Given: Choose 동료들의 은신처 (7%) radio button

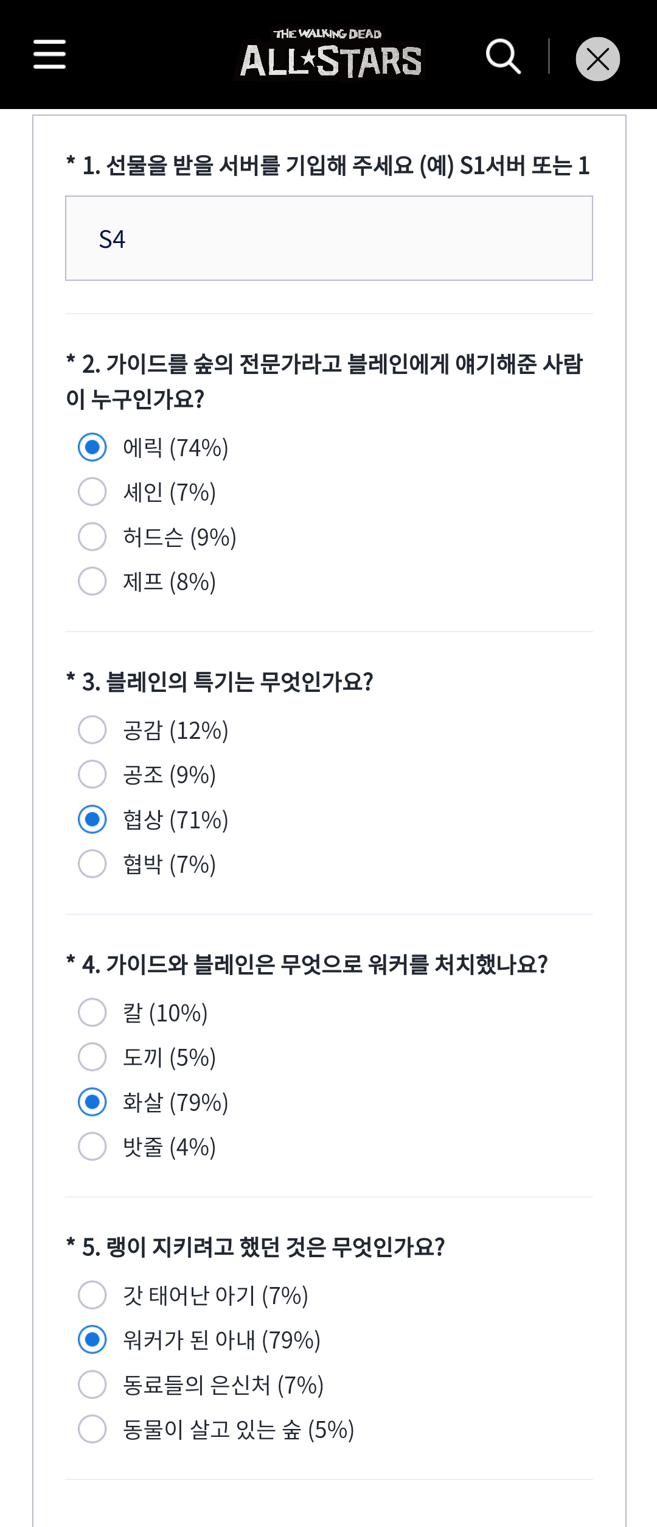Looking at the screenshot, I should [x=92, y=1384].
